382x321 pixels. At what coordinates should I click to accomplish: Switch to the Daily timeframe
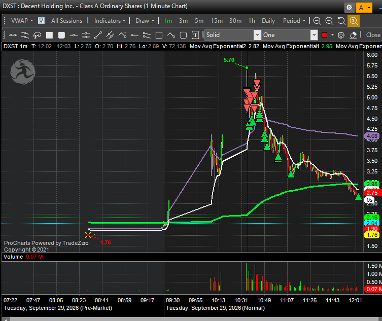pos(268,21)
